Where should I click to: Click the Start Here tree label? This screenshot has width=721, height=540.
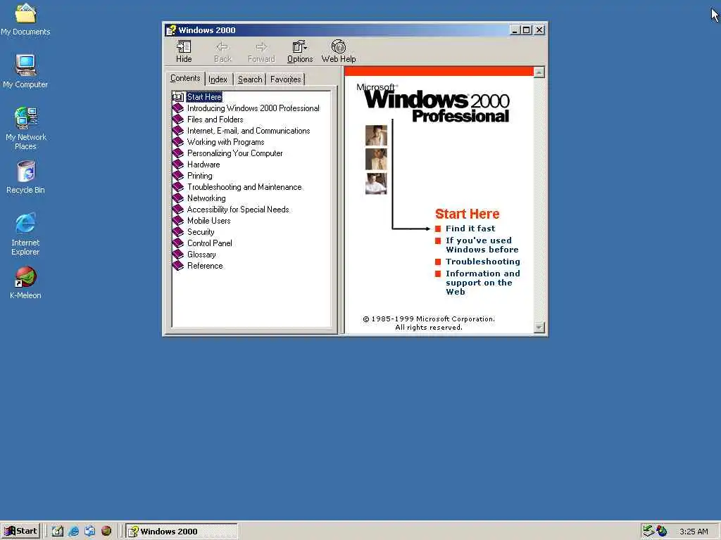(204, 97)
